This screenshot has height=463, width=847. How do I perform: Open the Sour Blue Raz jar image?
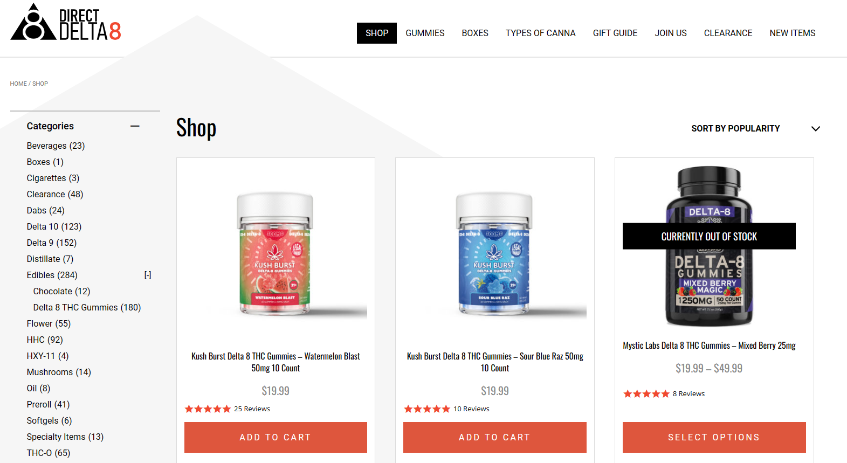[x=494, y=253]
